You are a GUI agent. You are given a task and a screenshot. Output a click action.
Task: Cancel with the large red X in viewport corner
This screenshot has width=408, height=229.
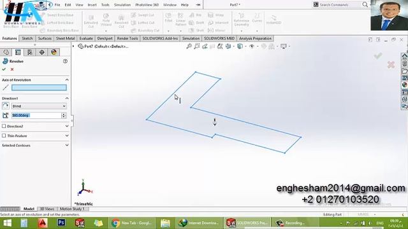coord(391,65)
